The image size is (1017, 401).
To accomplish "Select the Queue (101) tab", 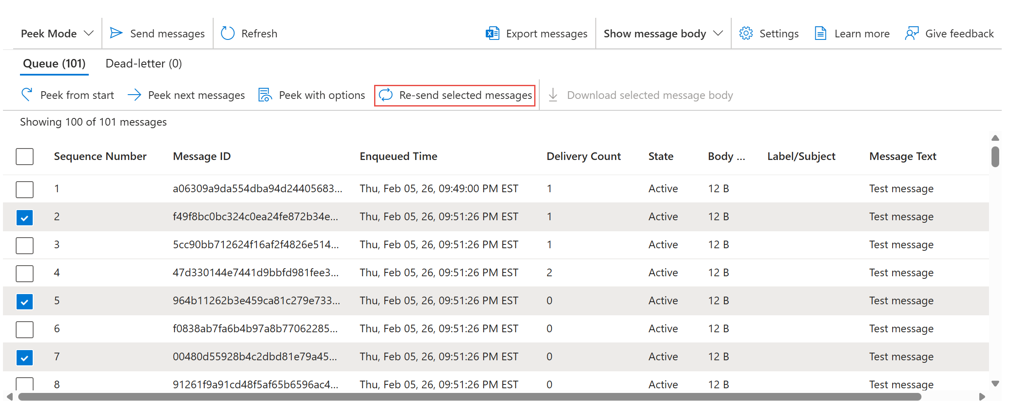I will coord(54,64).
